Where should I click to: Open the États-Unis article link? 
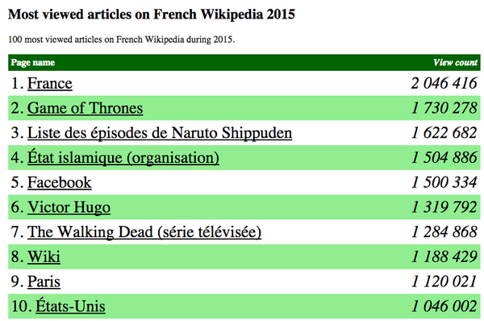(70, 306)
